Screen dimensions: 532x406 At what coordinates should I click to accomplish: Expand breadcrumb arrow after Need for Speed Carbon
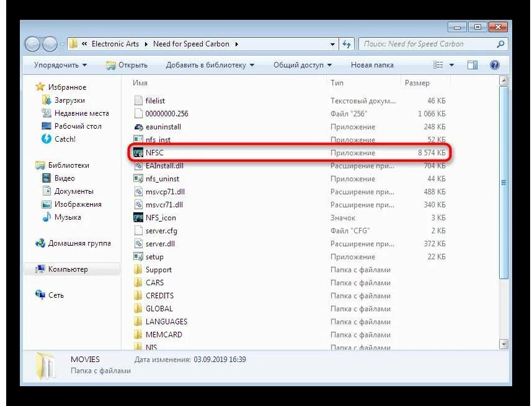[236, 45]
